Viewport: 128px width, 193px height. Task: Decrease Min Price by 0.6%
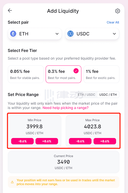tap(22, 141)
